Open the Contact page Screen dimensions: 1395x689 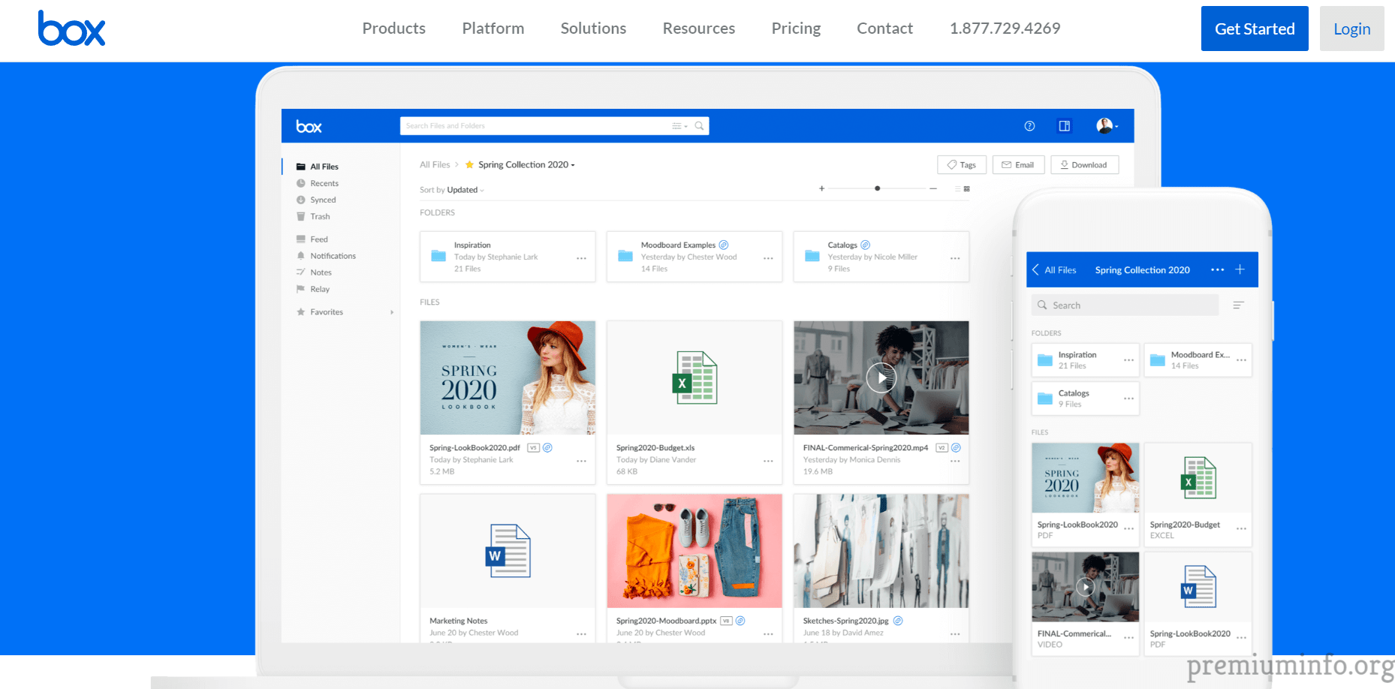coord(884,29)
